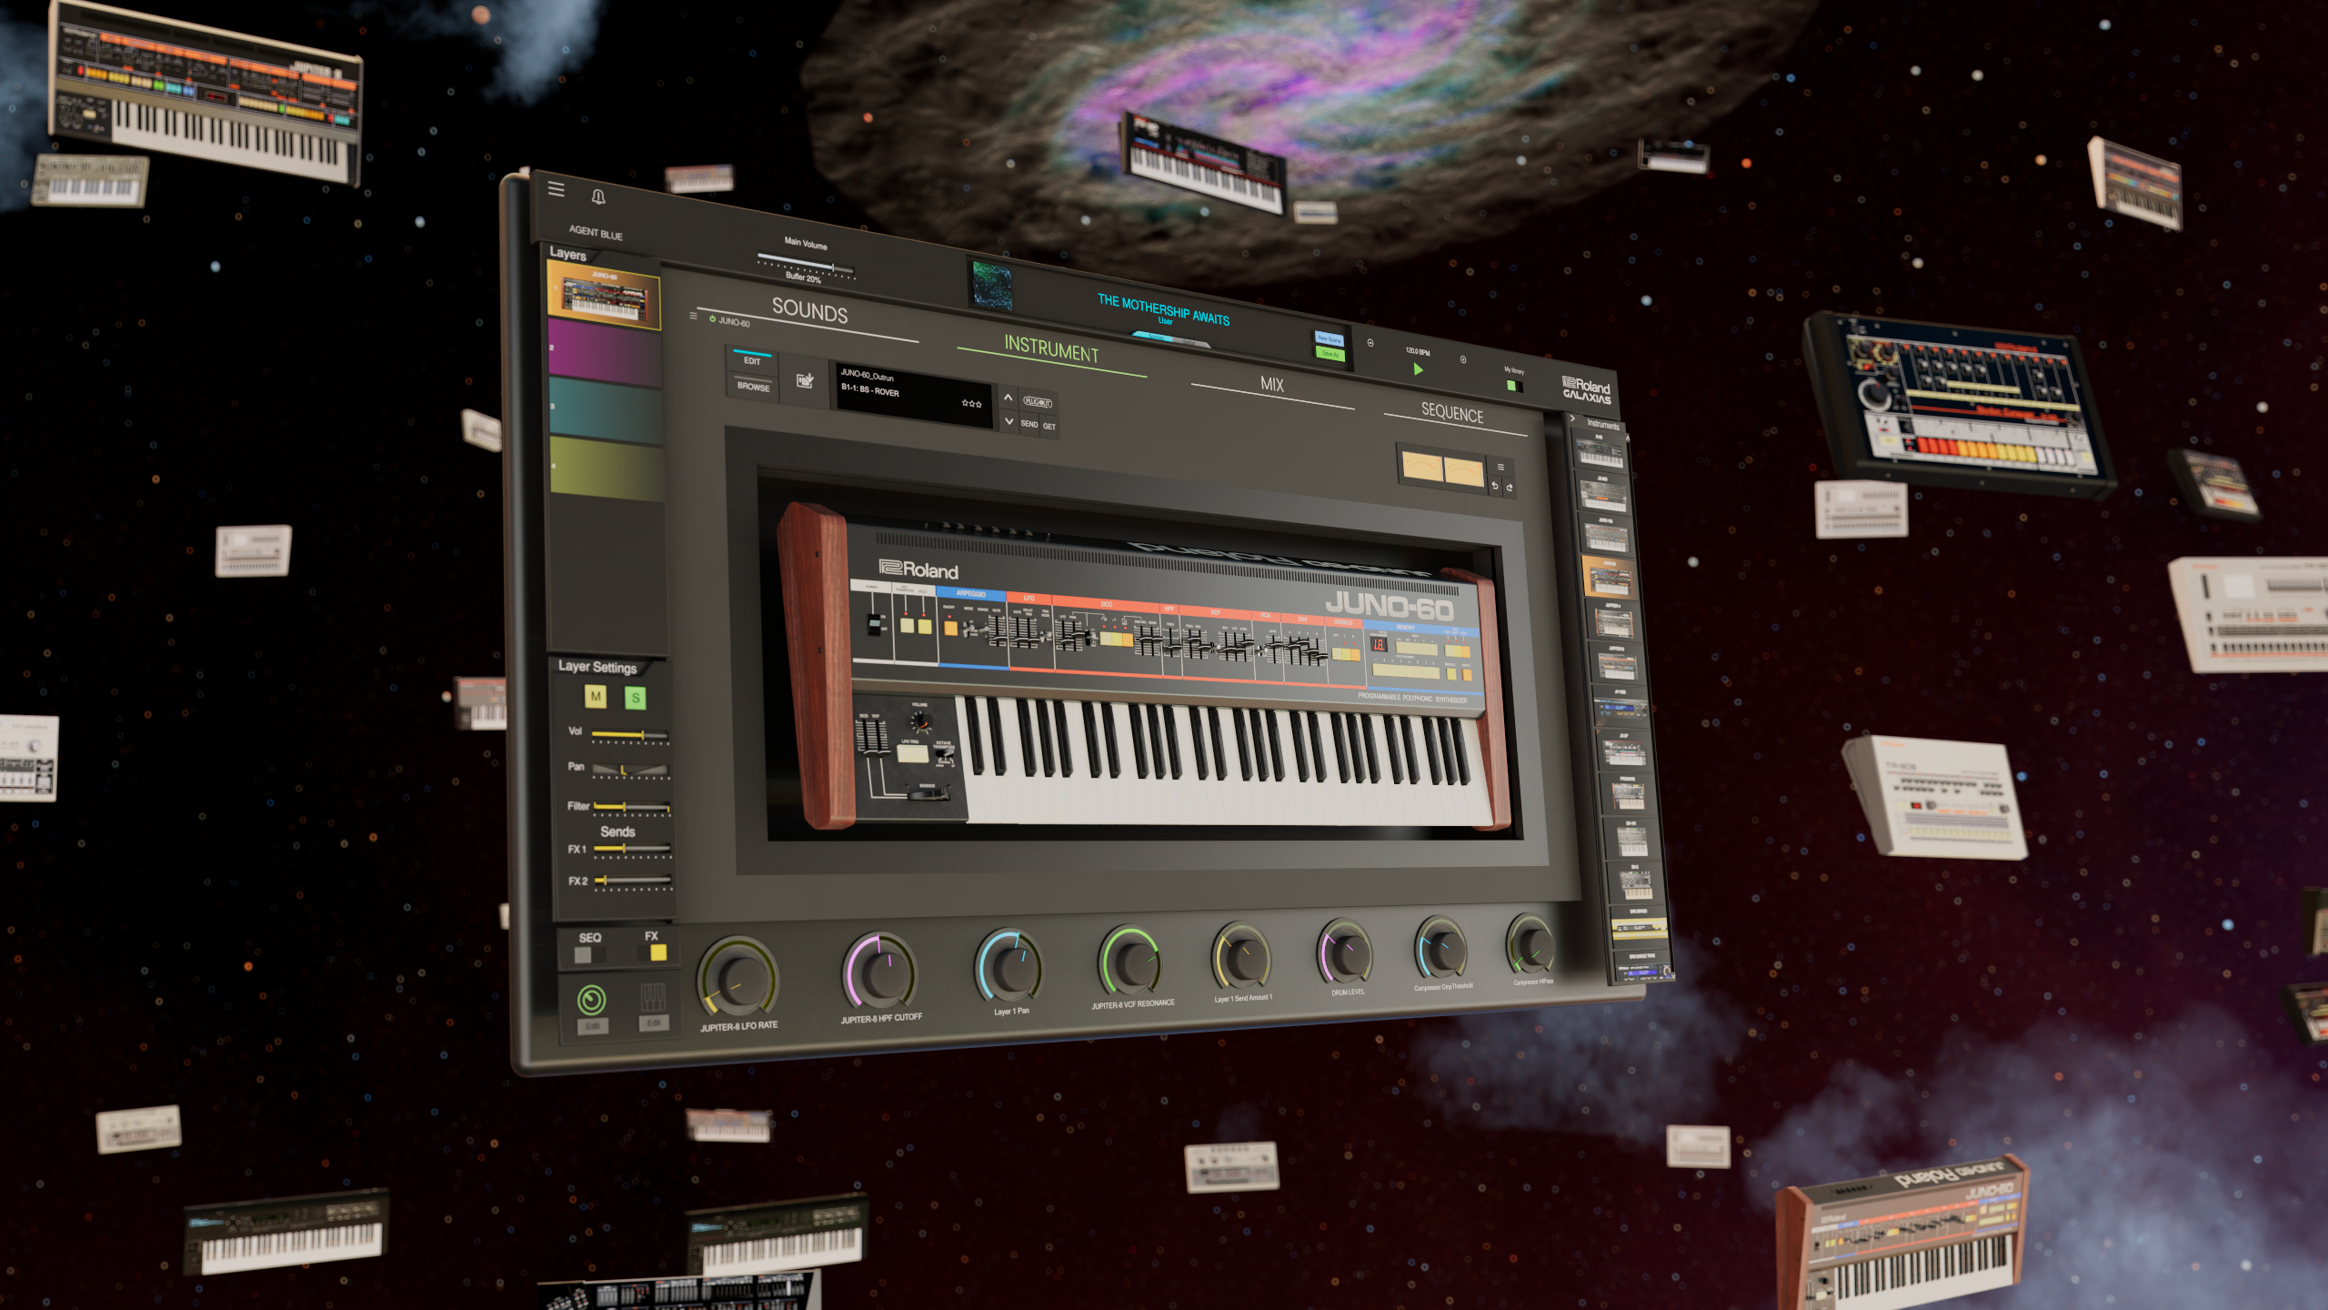The width and height of the screenshot is (2328, 1310).
Task: Collapse the Instruments side panel chevron
Action: tap(1572, 418)
